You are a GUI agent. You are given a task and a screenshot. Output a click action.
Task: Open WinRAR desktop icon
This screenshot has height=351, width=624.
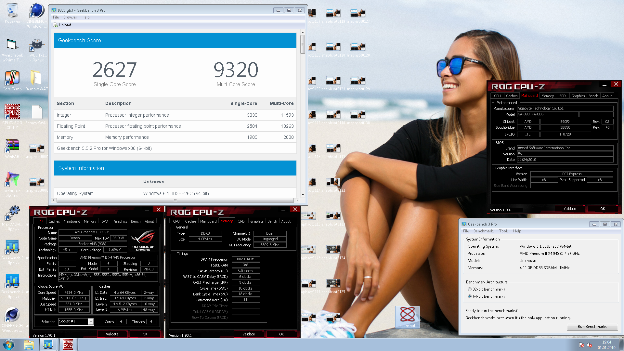click(12, 148)
